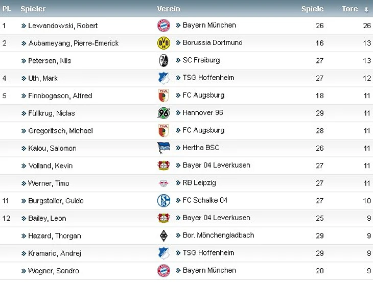Viewport: 373px width, 283px height.
Task: Click the Hannover 96 club logo
Action: 164,113
